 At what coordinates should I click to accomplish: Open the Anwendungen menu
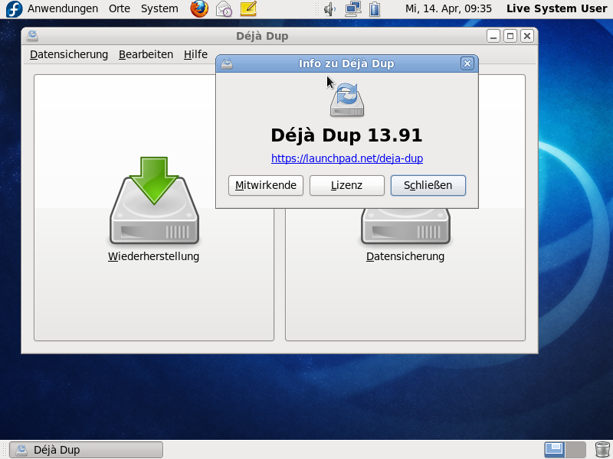pyautogui.click(x=63, y=8)
